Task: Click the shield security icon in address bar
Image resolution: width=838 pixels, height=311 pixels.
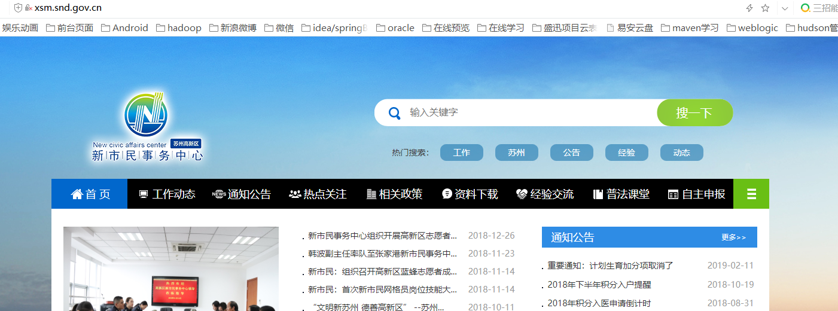Action: (x=18, y=8)
